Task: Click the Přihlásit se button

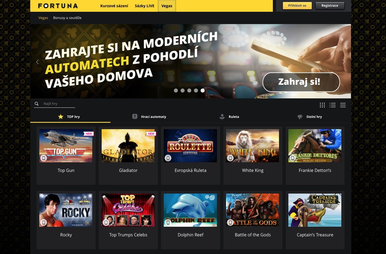Action: [297, 6]
